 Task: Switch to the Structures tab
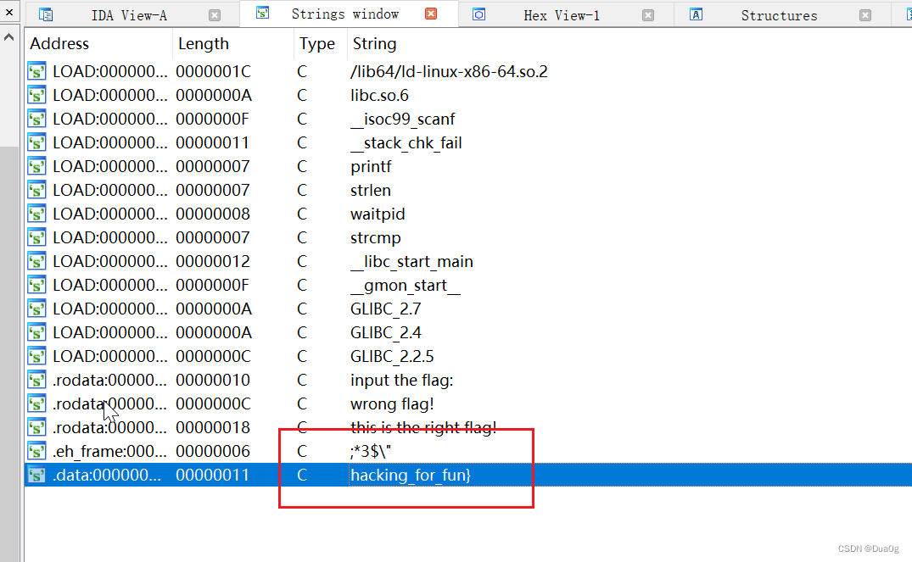pyautogui.click(x=779, y=14)
